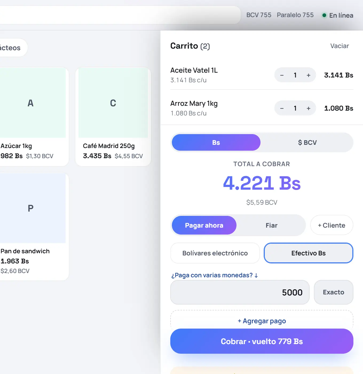Choose Bolívares electrónico payment method

pos(215,253)
